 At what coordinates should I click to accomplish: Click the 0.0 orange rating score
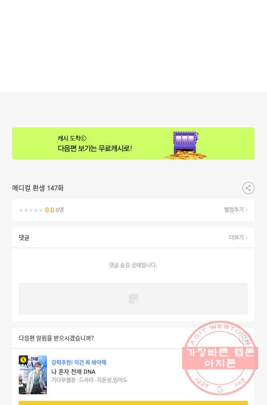pyautogui.click(x=50, y=210)
